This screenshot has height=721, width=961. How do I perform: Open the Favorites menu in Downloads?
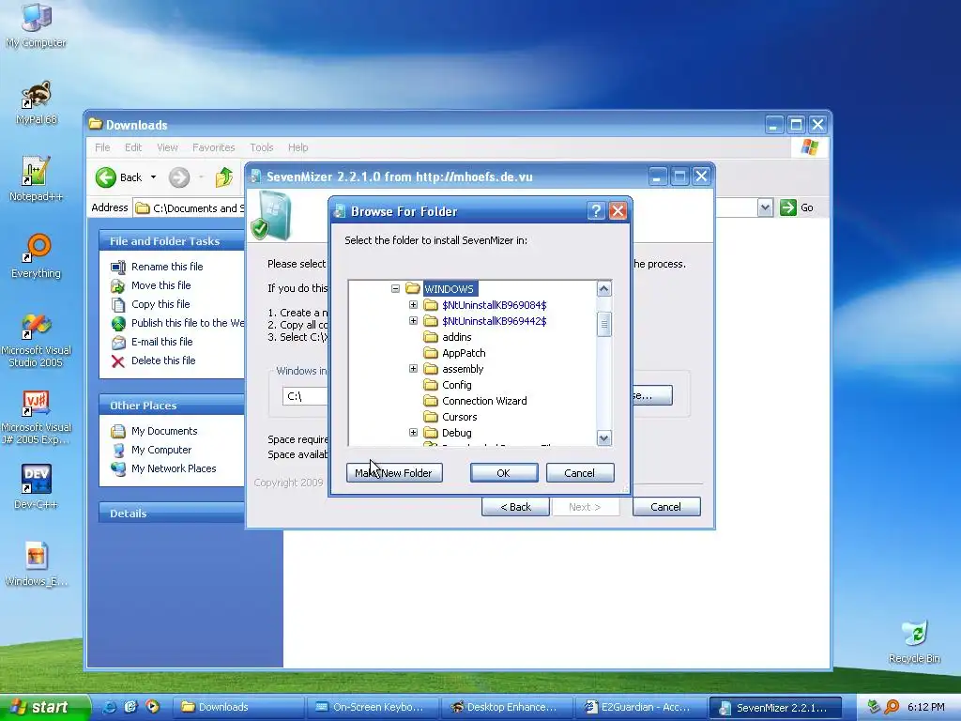point(213,147)
